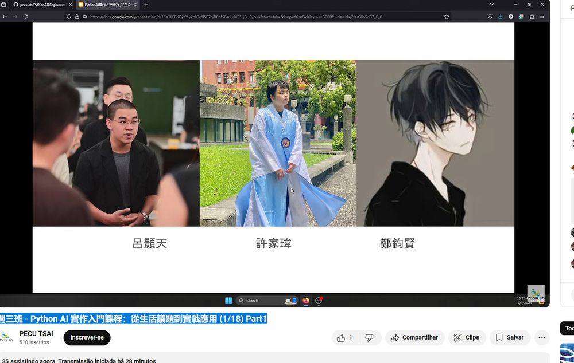
Task: Share the video via Compartilhar
Action: (415, 337)
